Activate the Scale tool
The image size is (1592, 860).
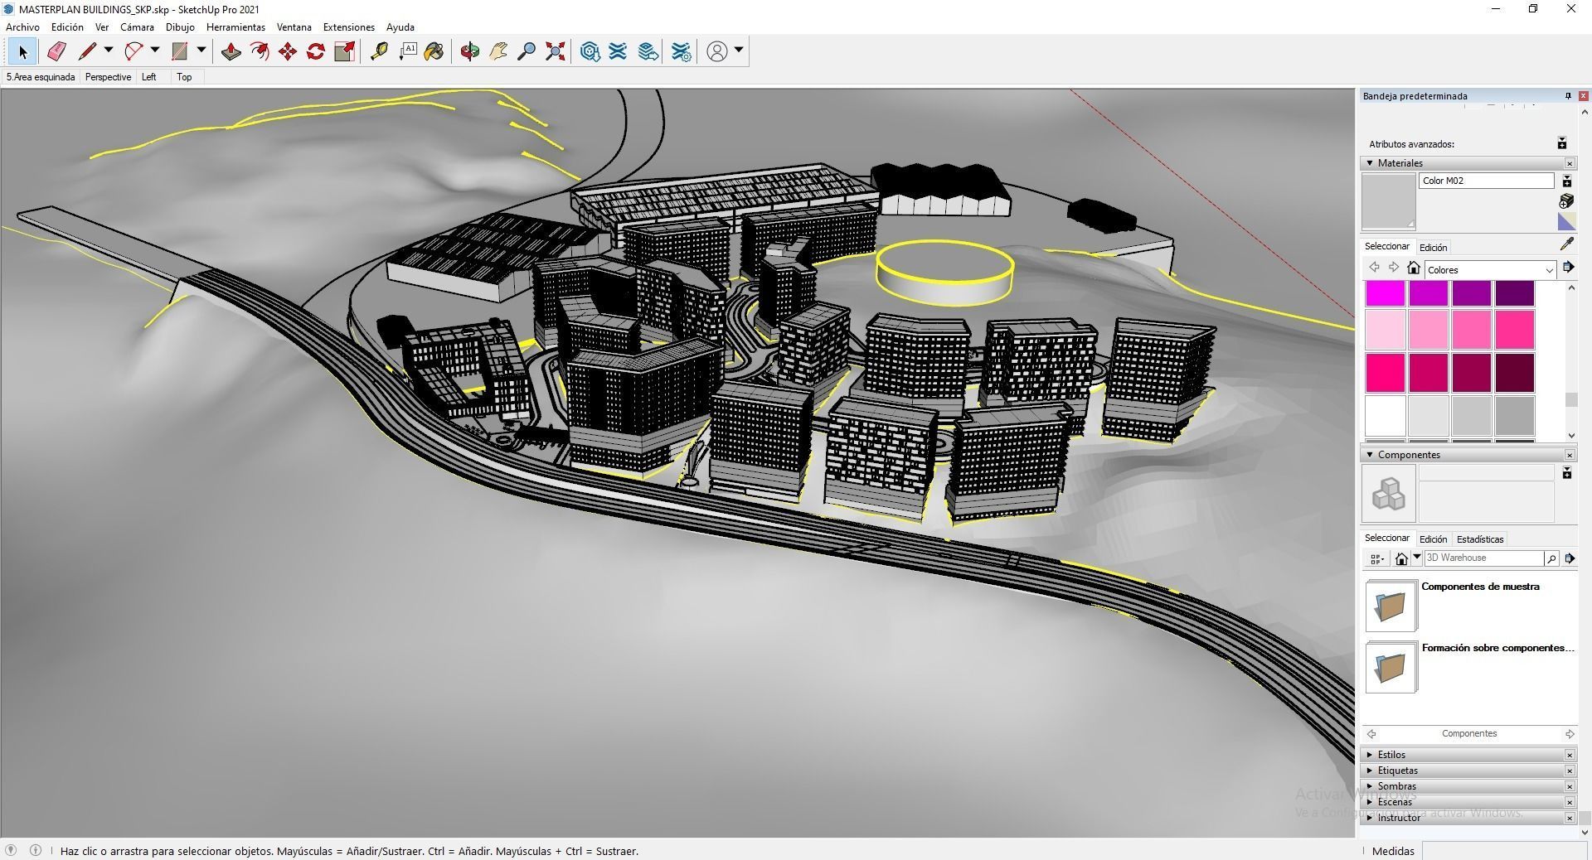pyautogui.click(x=344, y=51)
